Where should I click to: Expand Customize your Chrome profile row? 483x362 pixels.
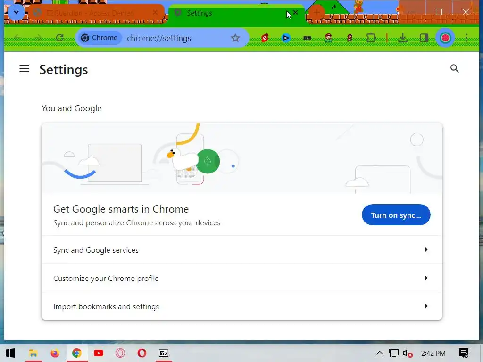[242, 278]
